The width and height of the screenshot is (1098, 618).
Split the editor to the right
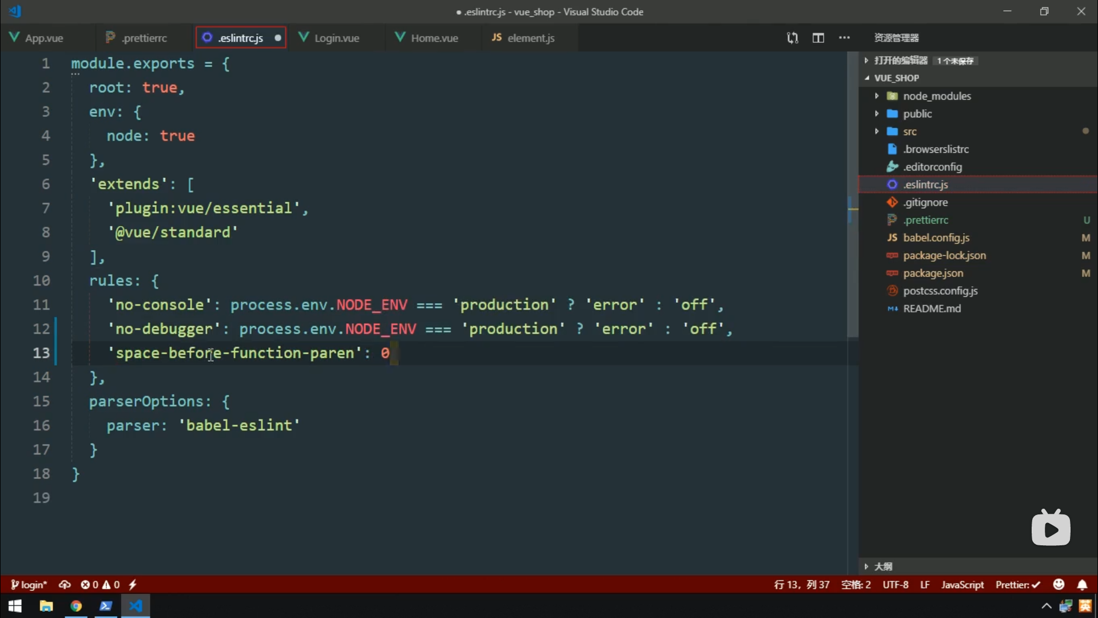(818, 38)
